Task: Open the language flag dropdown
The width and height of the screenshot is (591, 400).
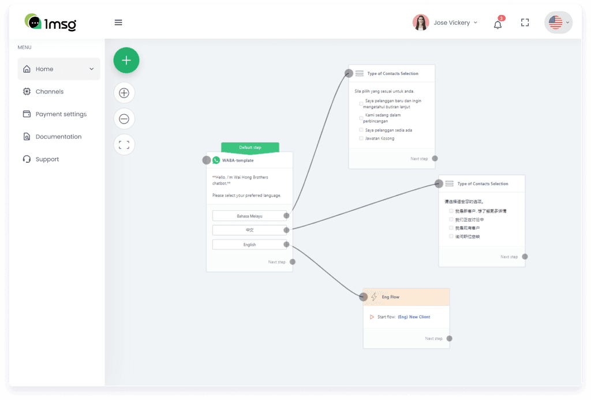Action: [x=558, y=23]
